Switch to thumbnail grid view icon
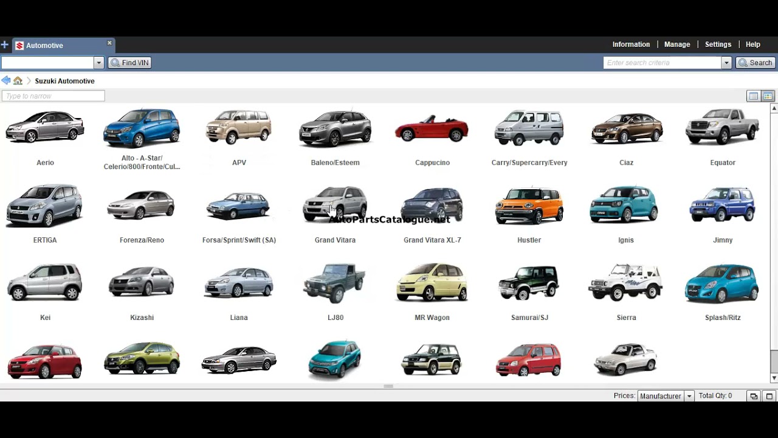 tap(768, 96)
